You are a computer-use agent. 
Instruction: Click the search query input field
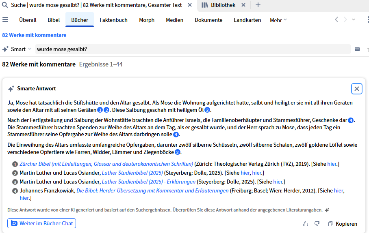tap(193, 49)
